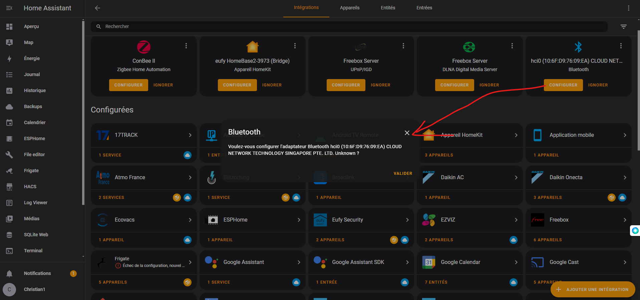640x300 pixels.
Task: Open Aperçu dashboard icon in sidebar
Action: pyautogui.click(x=9, y=26)
